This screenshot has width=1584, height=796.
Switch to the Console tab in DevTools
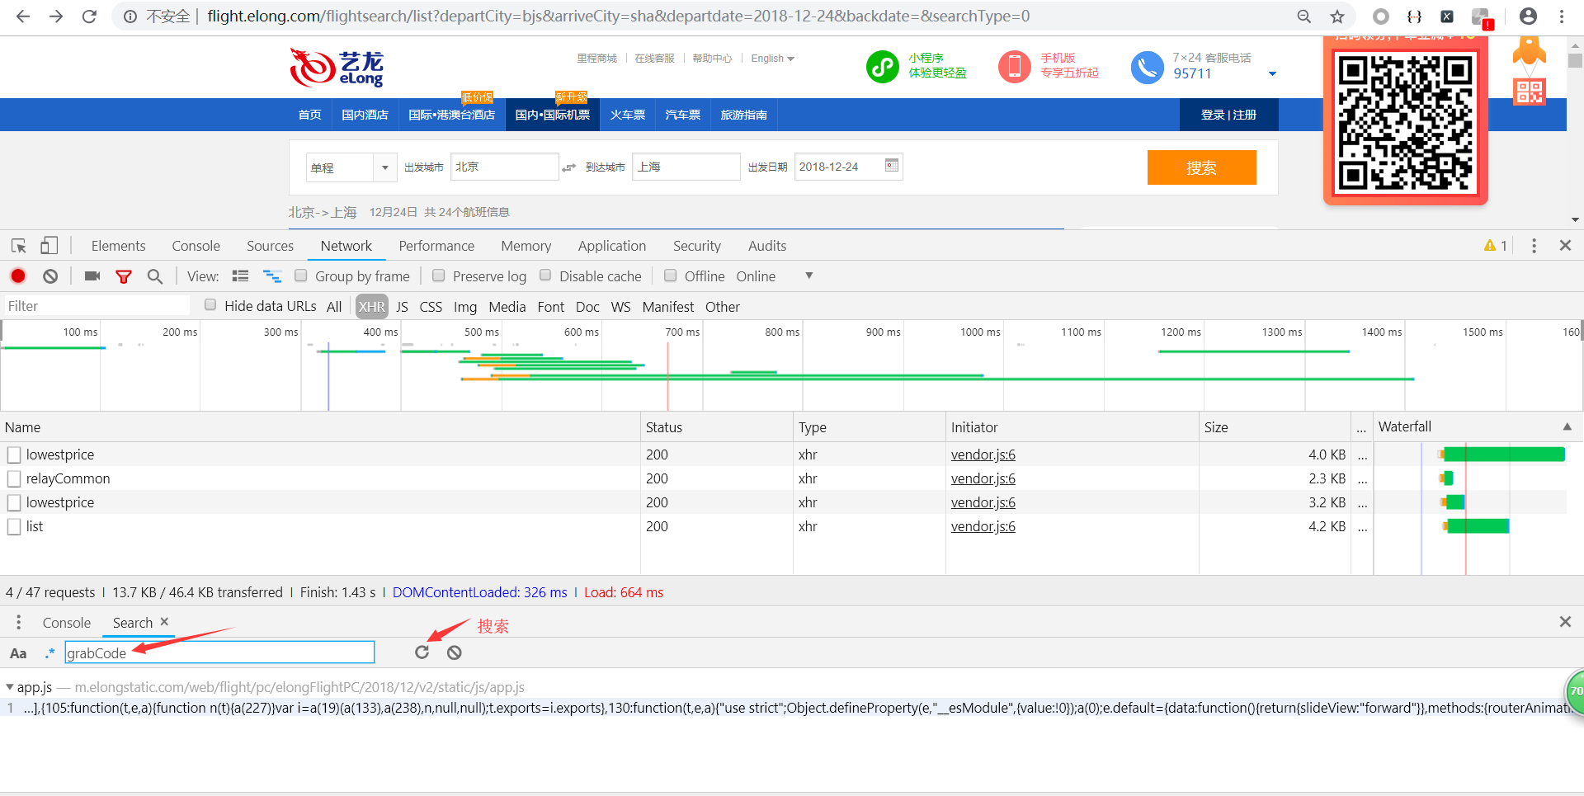tap(196, 246)
